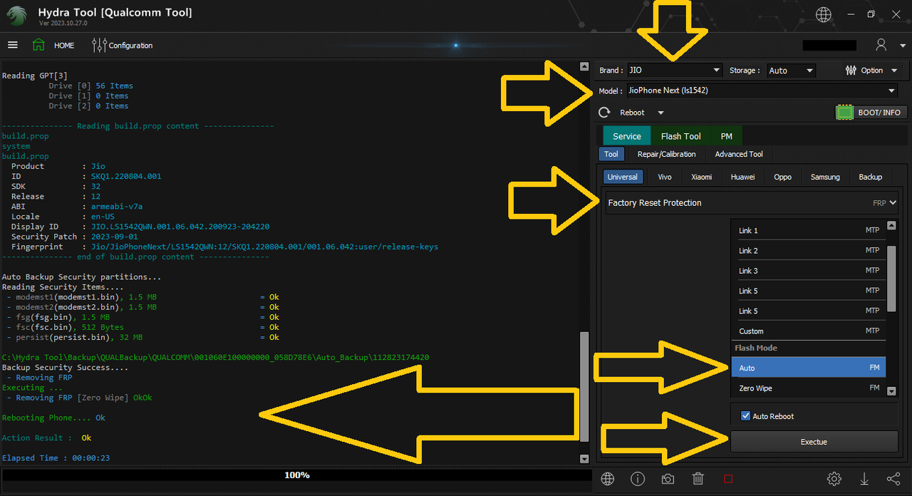The width and height of the screenshot is (912, 496).
Task: Switch to the Service tab
Action: click(x=627, y=136)
